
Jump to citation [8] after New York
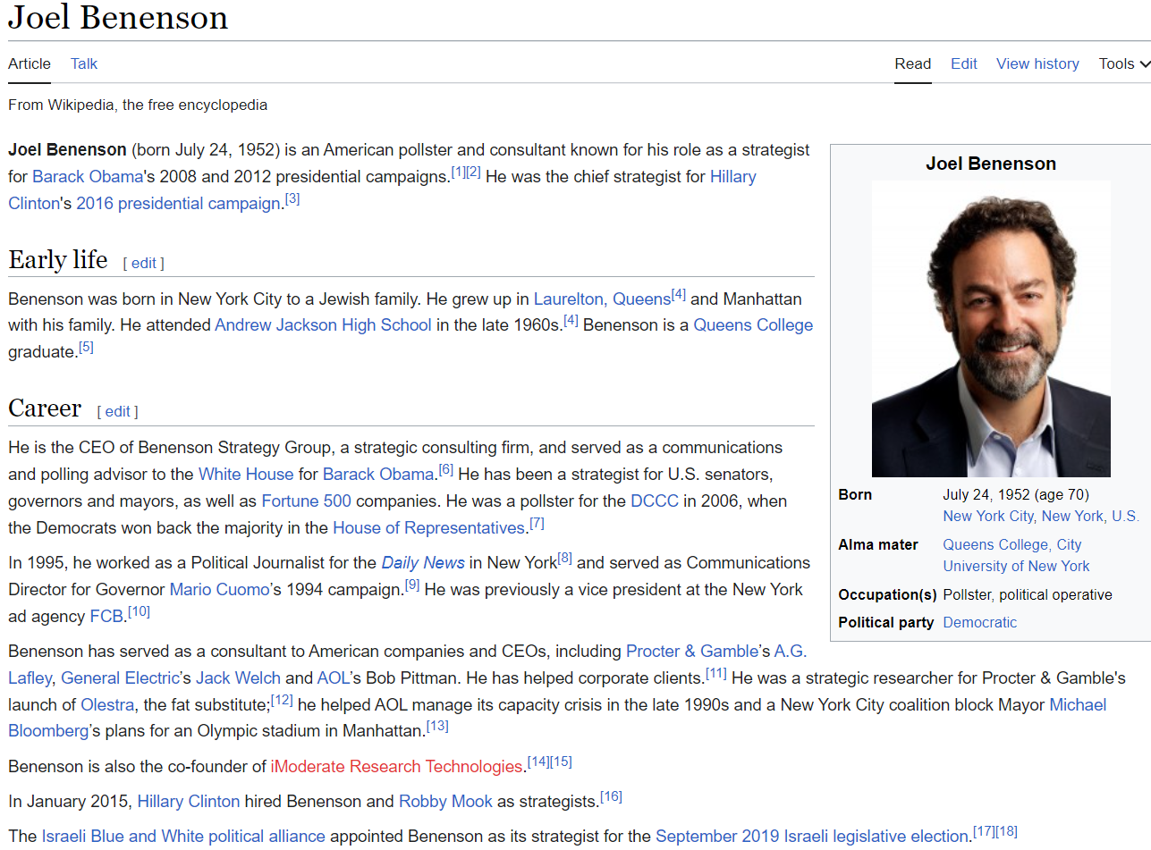[x=565, y=557]
